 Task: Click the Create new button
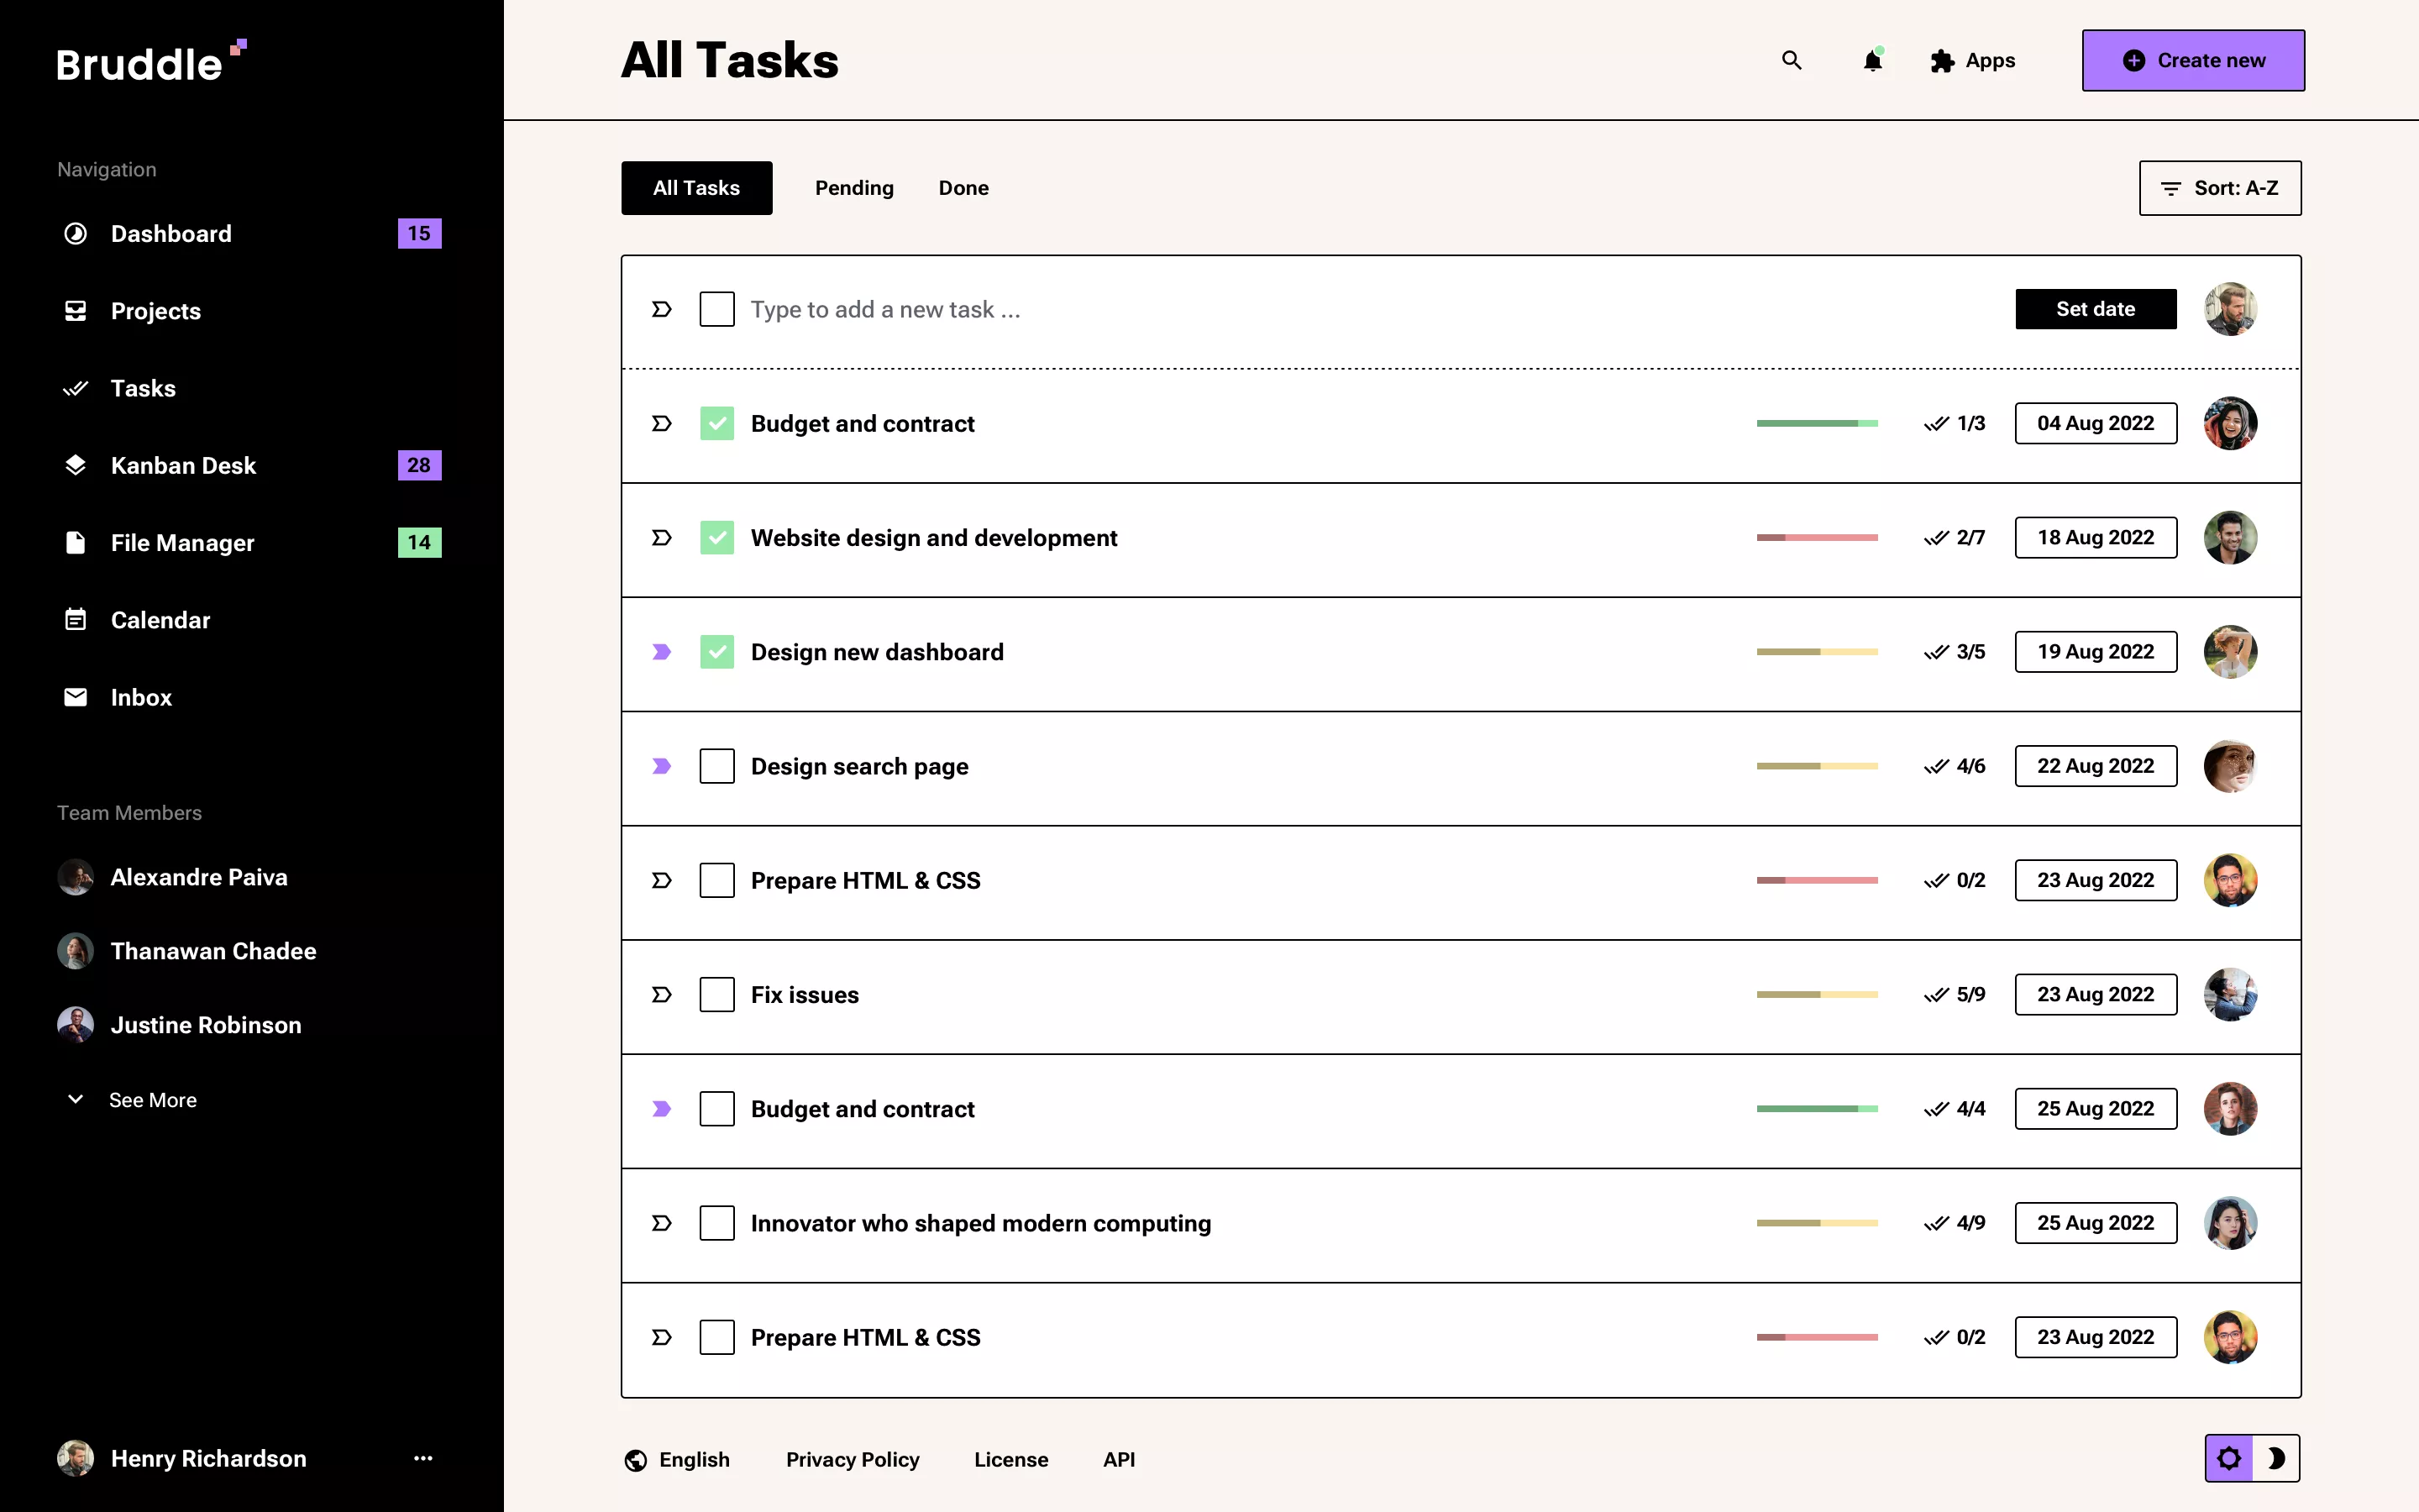2193,60
